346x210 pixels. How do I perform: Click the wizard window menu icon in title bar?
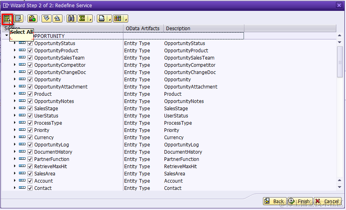point(6,5)
